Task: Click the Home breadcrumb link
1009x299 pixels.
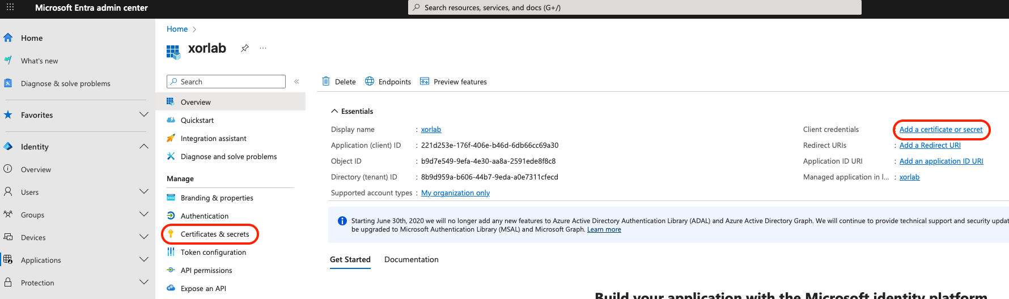Action: (x=177, y=29)
